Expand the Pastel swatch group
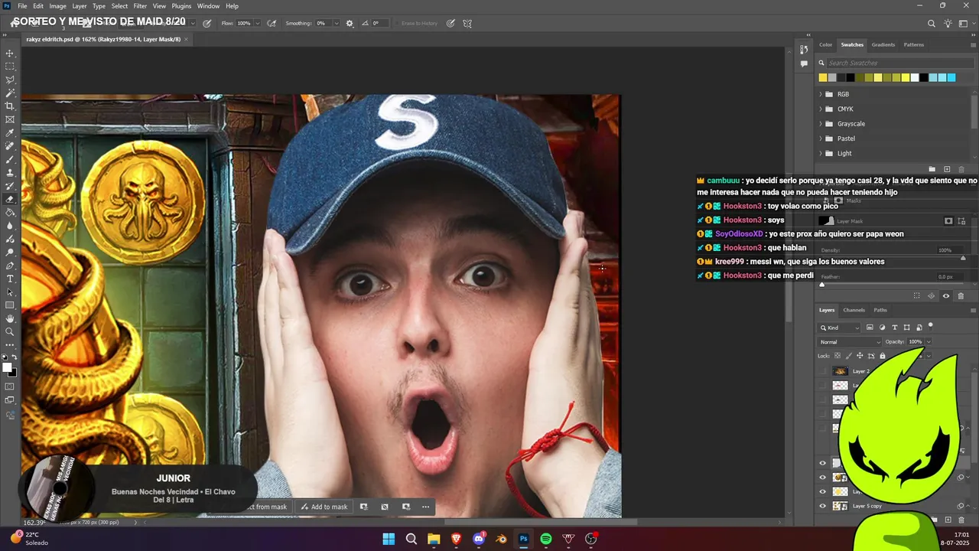979x551 pixels. (821, 139)
